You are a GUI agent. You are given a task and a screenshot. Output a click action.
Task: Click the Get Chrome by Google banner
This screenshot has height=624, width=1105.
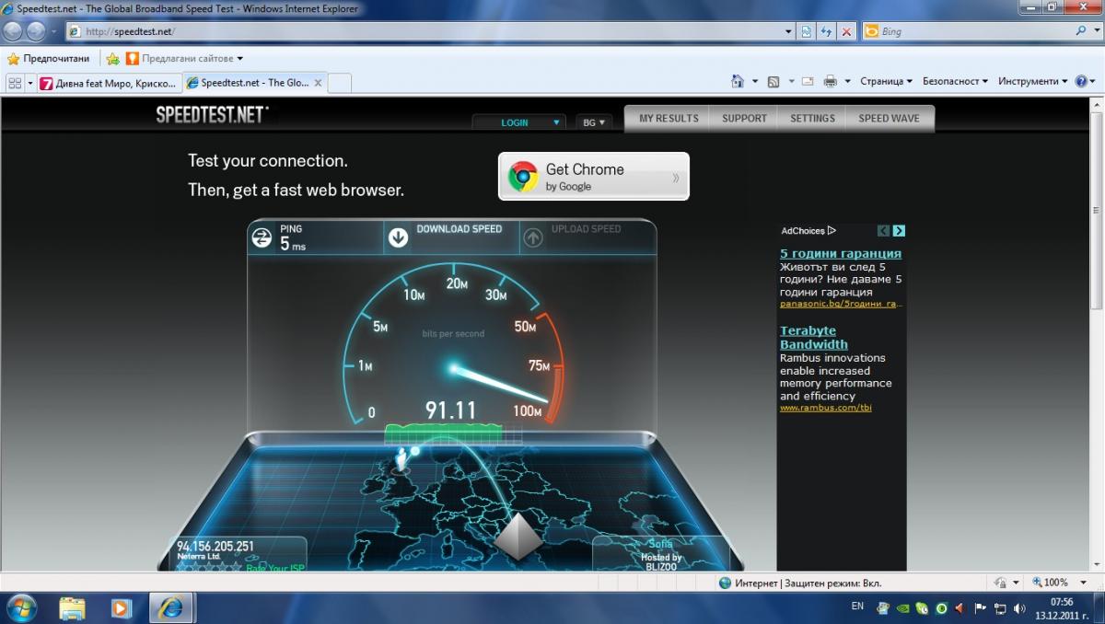(593, 176)
